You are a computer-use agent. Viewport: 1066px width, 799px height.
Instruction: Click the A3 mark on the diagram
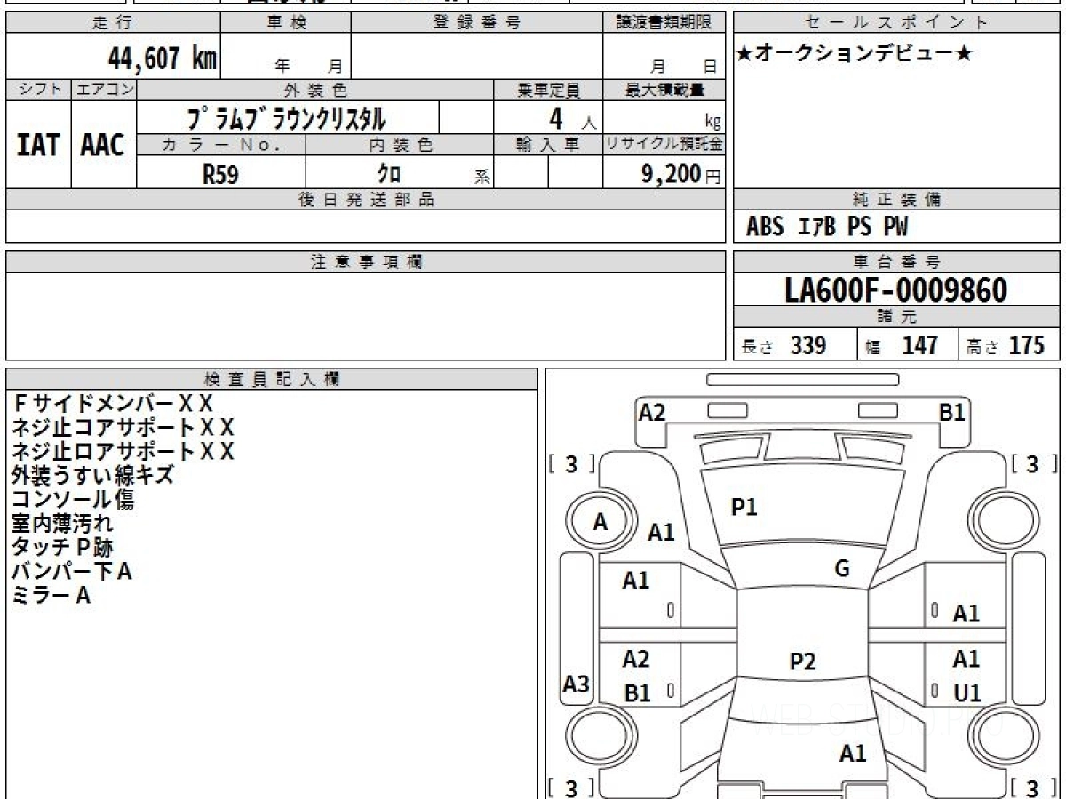[x=577, y=684]
